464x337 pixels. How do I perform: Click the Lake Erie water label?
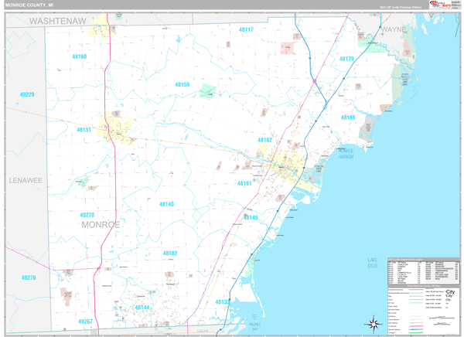[x=374, y=263]
